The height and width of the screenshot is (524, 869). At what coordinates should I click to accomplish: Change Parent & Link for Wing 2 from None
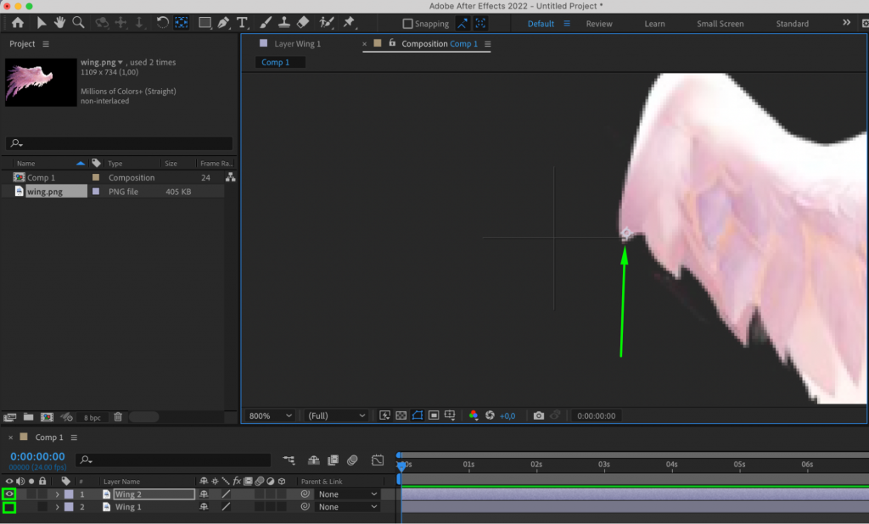pyautogui.click(x=347, y=493)
